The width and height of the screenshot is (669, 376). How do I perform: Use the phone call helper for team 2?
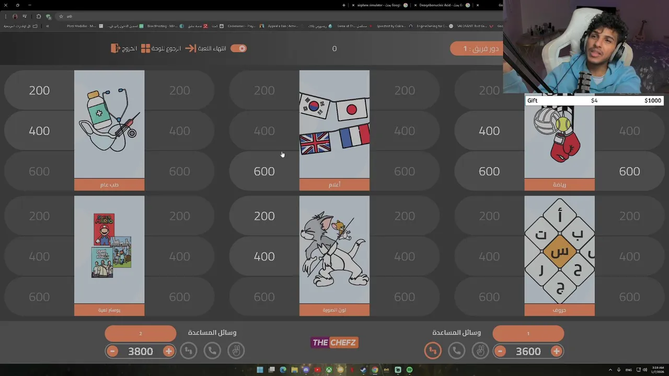pos(212,351)
